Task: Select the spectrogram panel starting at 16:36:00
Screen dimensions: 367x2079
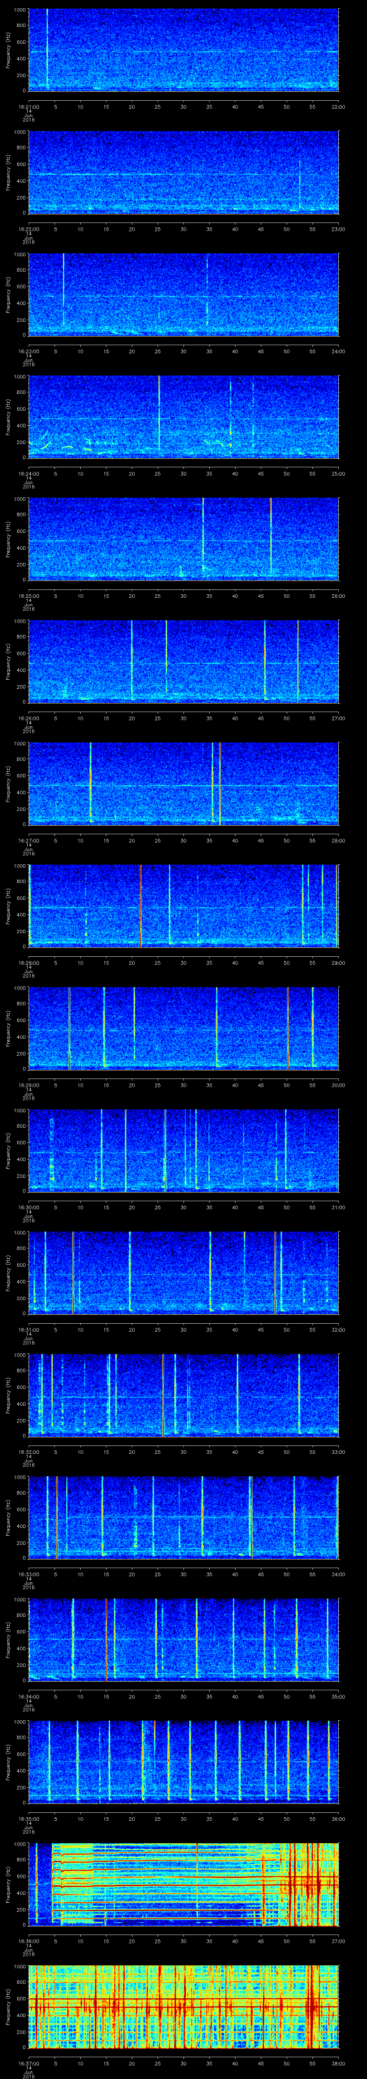Action: click(184, 1884)
